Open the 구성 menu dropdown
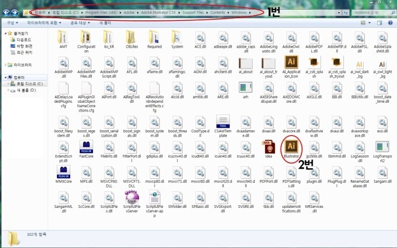 (11, 22)
